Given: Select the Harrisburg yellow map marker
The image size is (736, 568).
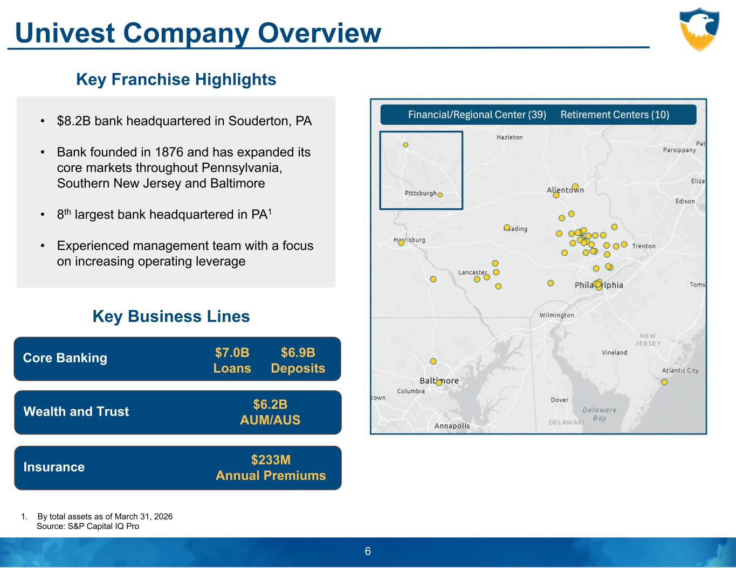Looking at the screenshot, I should click(401, 243).
